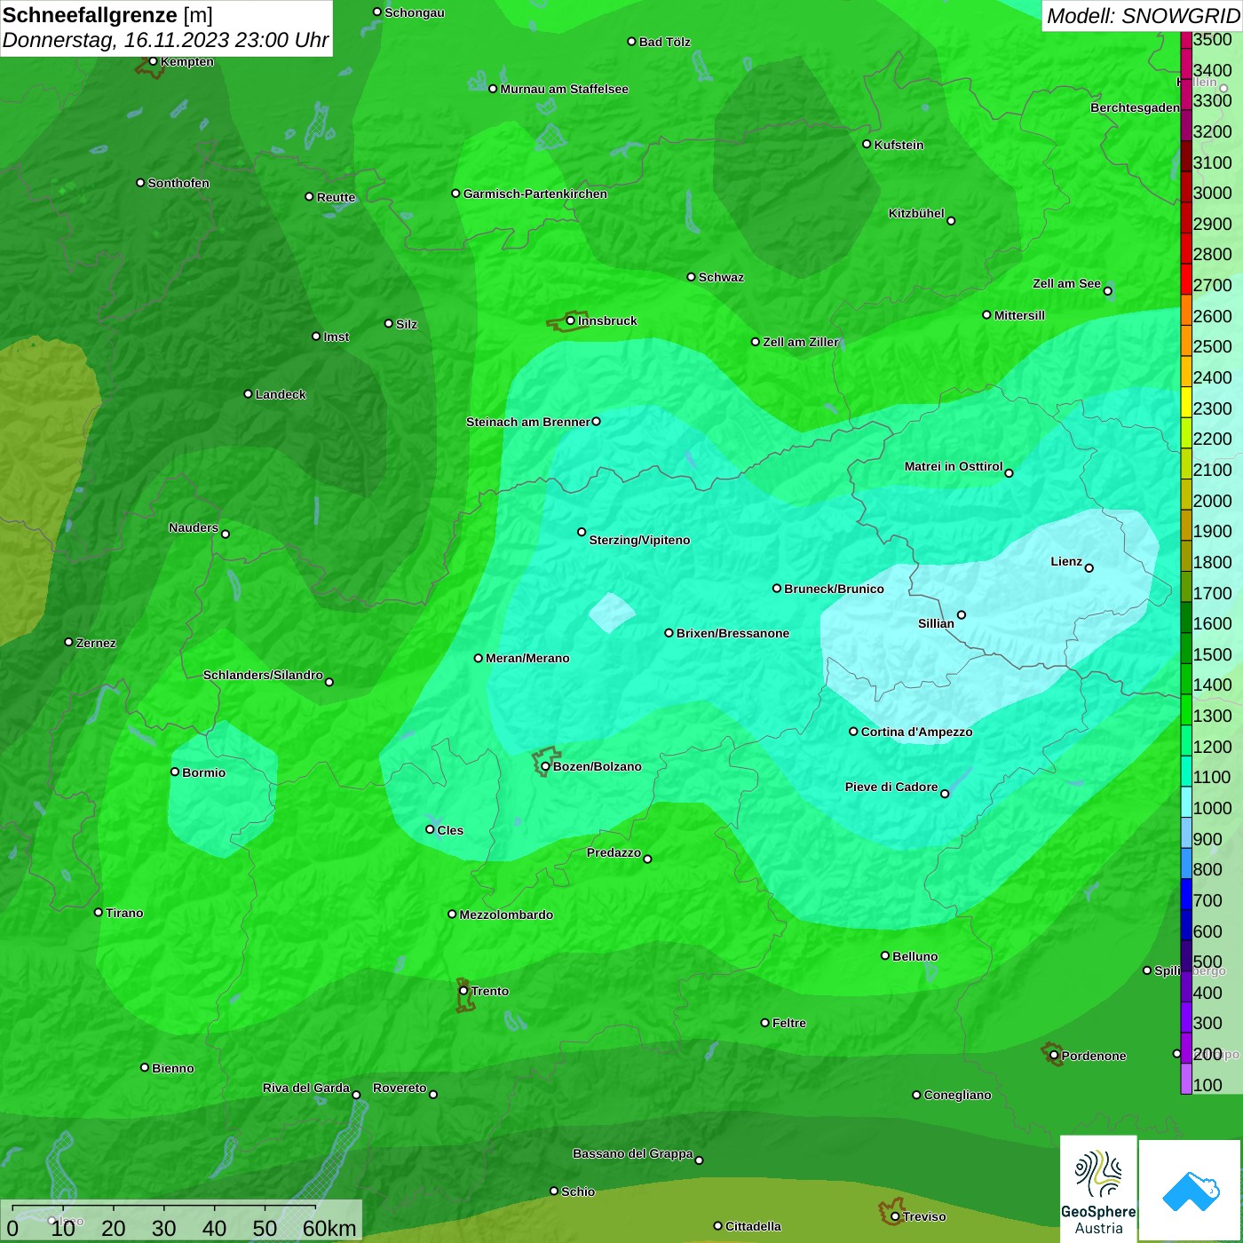Click the Sonthofen location dot

point(140,183)
